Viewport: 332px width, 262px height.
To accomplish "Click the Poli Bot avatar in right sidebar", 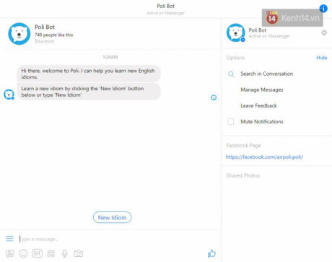I will pyautogui.click(x=236, y=32).
